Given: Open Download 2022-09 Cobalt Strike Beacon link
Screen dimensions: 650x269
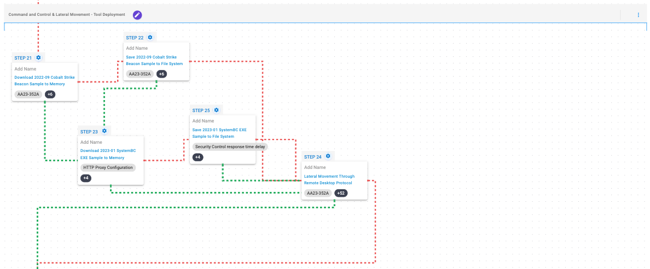Looking at the screenshot, I should 44,80.
